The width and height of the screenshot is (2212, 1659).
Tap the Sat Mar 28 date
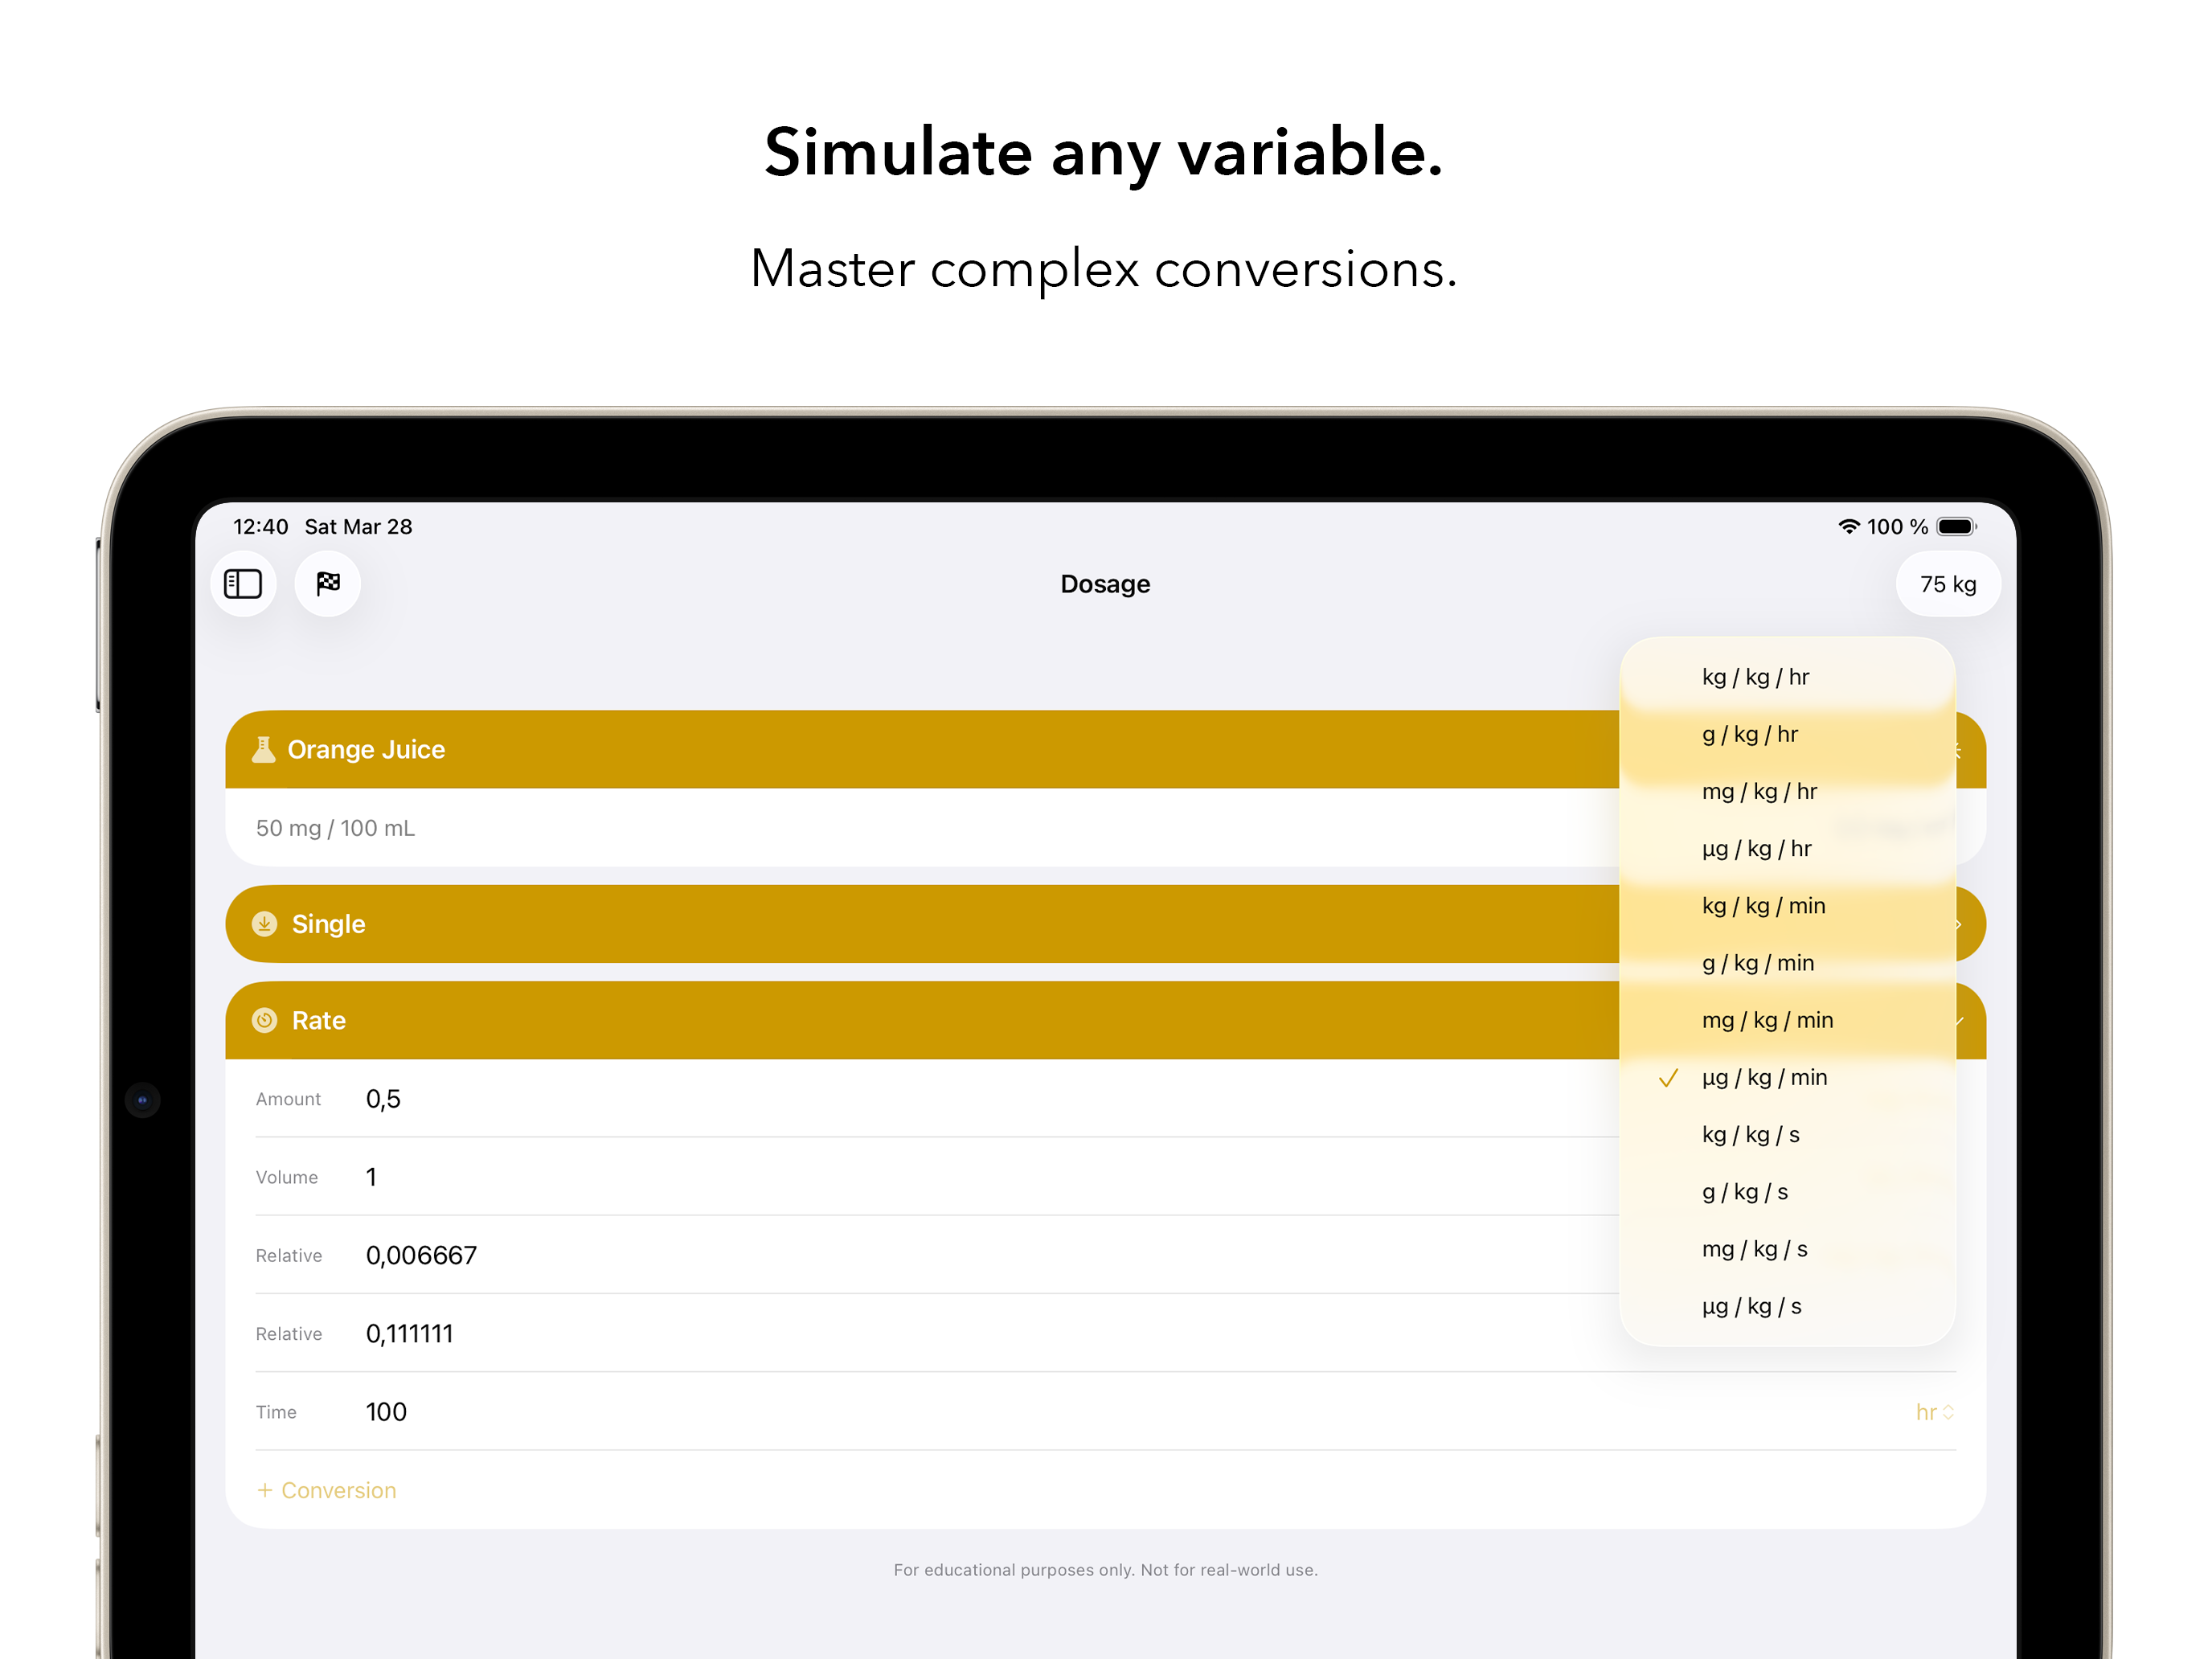pos(358,527)
